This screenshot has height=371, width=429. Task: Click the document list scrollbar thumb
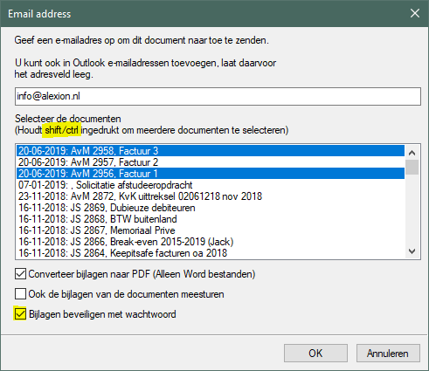pyautogui.click(x=412, y=167)
